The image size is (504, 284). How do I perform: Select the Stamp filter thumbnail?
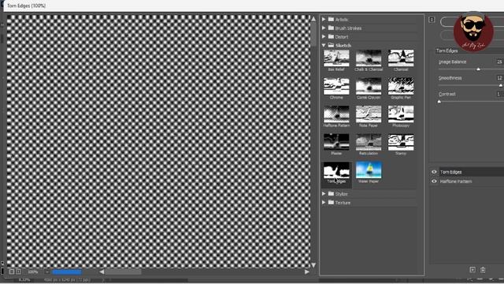coord(401,142)
